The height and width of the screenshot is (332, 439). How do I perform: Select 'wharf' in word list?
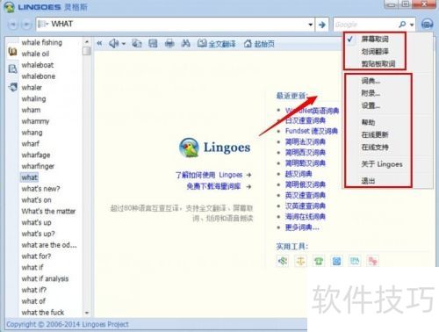[31, 144]
